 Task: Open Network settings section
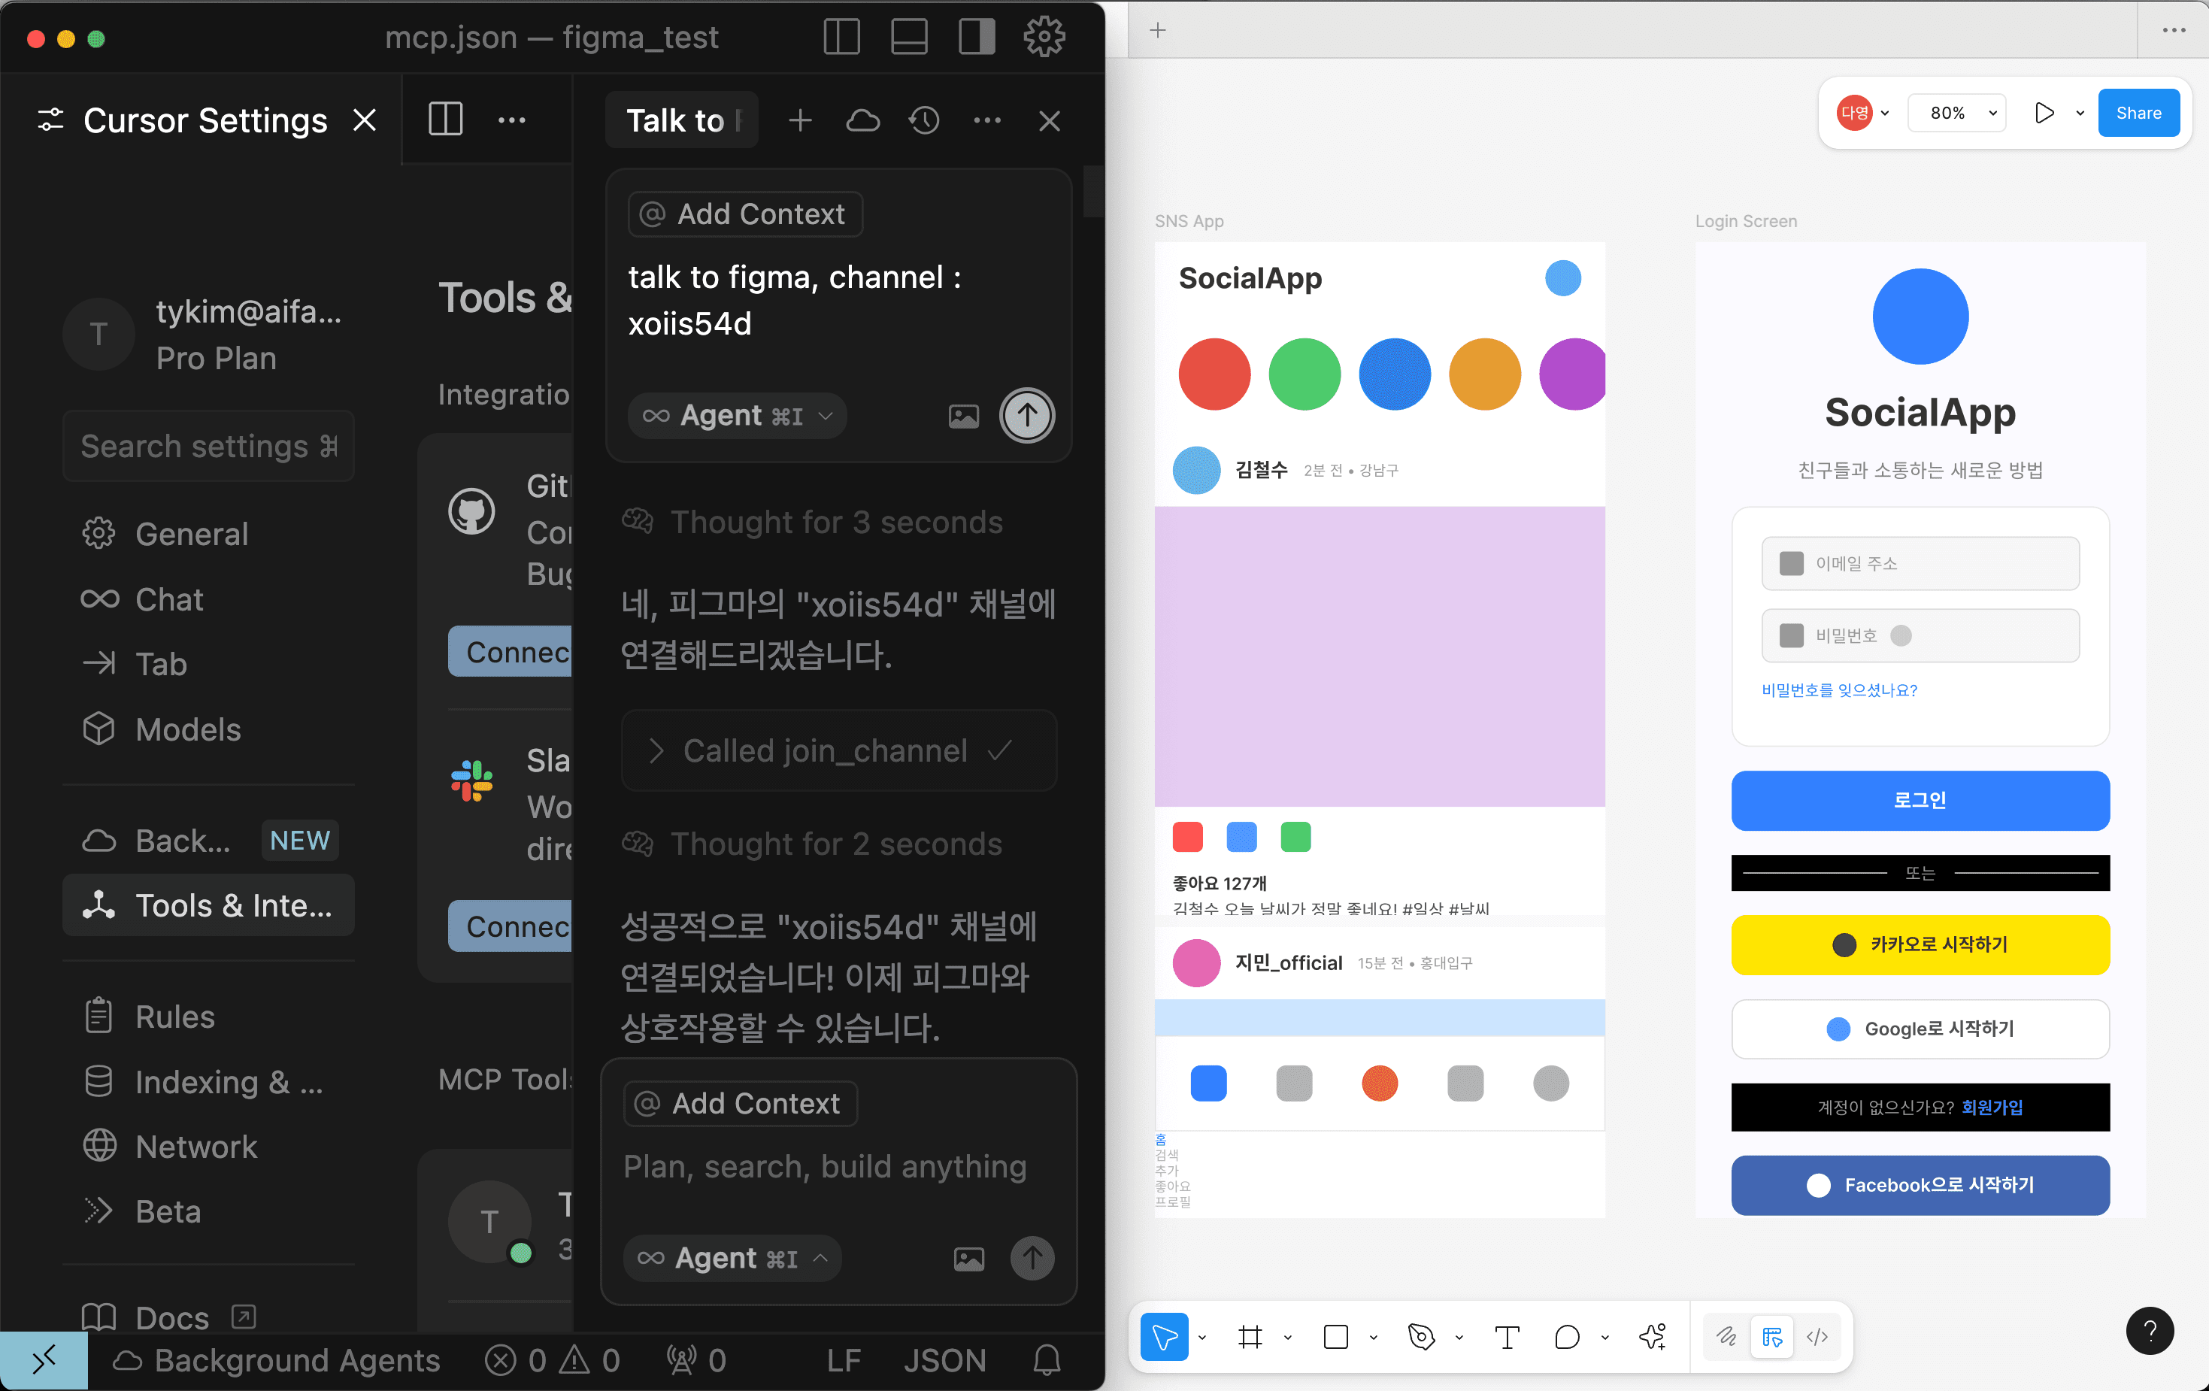(x=208, y=1147)
